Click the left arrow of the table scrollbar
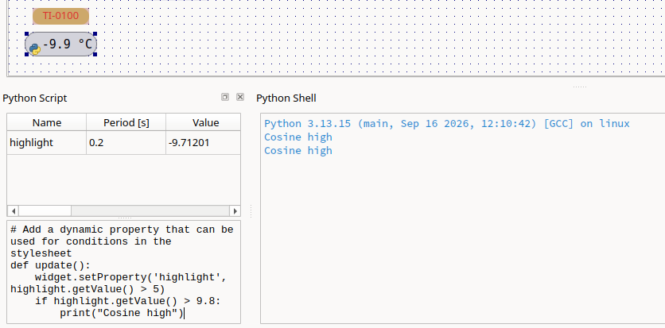 [14, 210]
